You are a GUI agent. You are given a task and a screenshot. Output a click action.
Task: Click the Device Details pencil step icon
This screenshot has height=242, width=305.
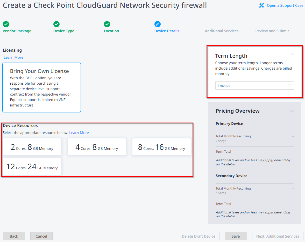pyautogui.click(x=158, y=24)
